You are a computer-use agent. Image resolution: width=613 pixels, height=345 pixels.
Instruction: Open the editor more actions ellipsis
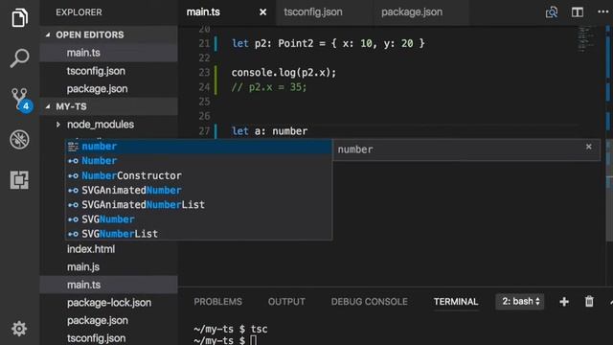pos(603,11)
